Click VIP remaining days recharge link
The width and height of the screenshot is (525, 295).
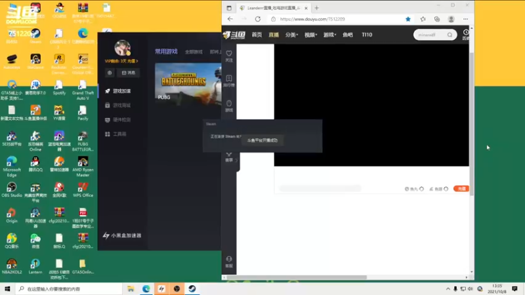(121, 61)
